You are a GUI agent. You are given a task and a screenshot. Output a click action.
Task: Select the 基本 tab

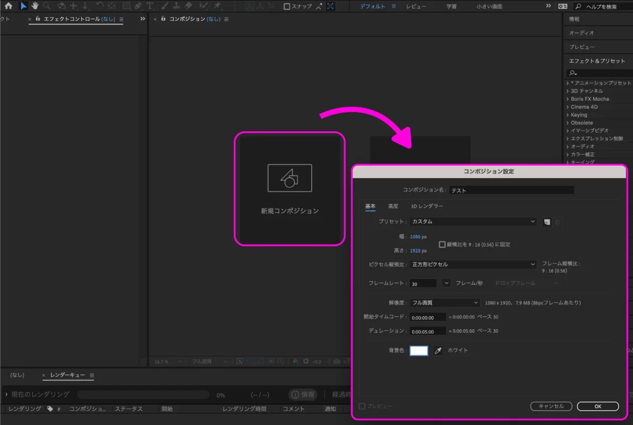(370, 207)
